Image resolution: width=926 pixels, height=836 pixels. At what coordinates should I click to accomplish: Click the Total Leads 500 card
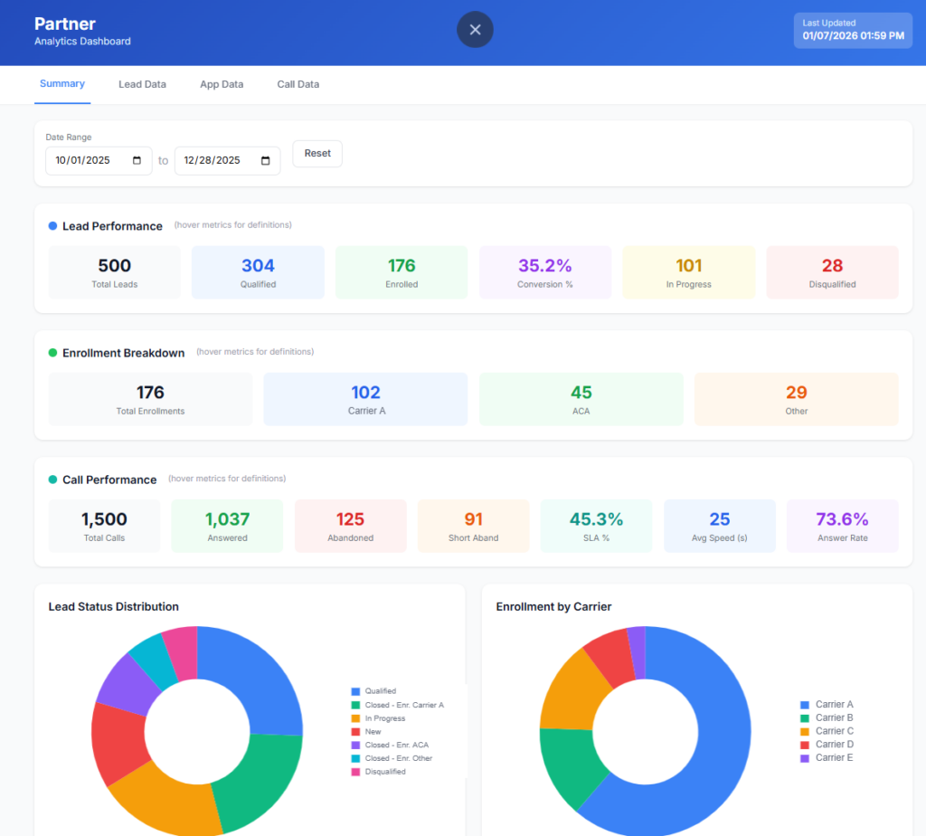115,272
